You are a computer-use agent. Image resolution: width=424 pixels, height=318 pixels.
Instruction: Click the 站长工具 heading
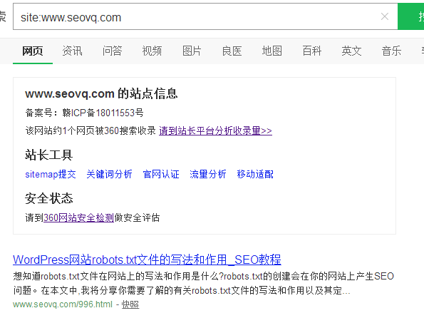pyautogui.click(x=49, y=155)
